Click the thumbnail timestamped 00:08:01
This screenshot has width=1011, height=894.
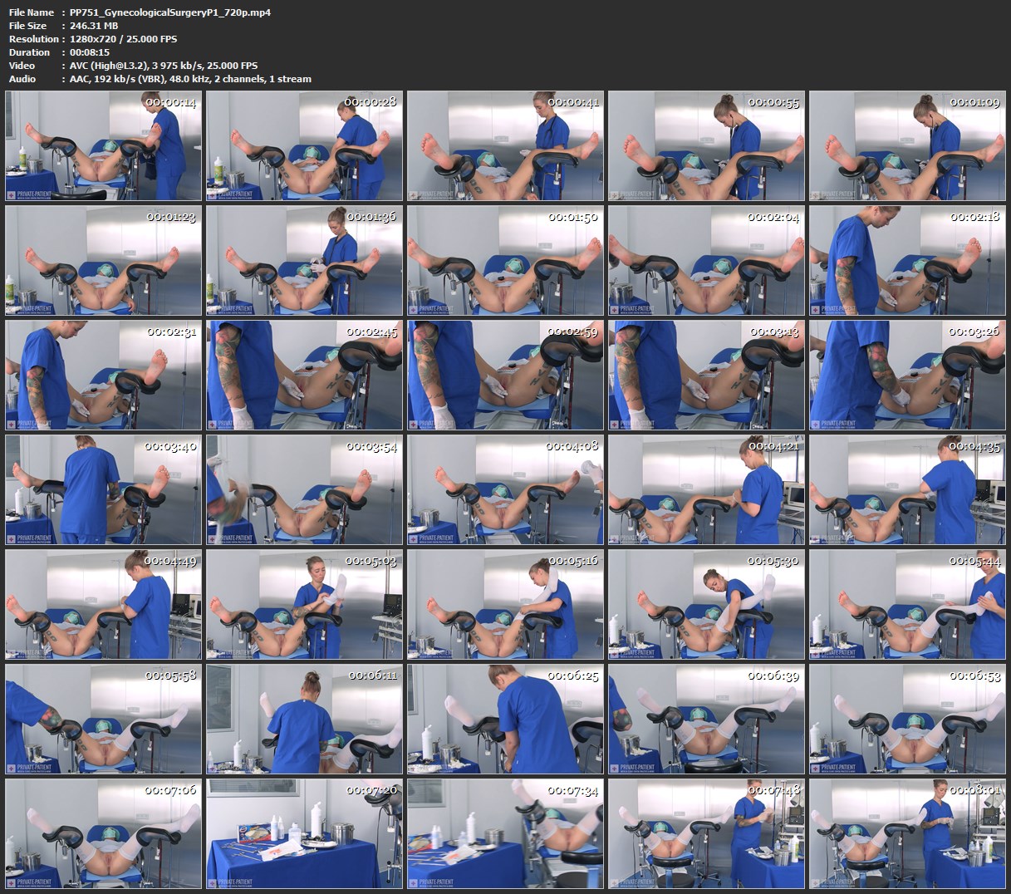click(907, 833)
